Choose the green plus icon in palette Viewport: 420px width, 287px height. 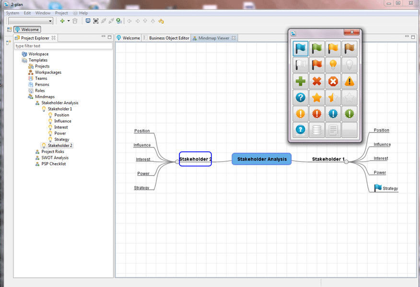pos(301,81)
